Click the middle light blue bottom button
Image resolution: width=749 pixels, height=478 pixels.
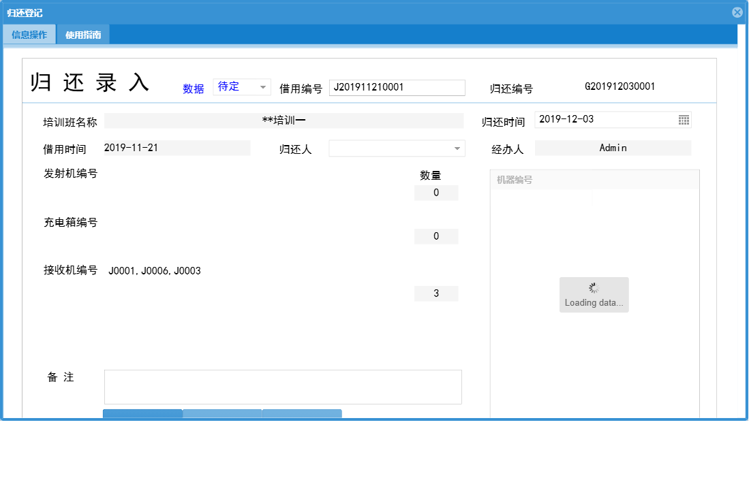[222, 414]
